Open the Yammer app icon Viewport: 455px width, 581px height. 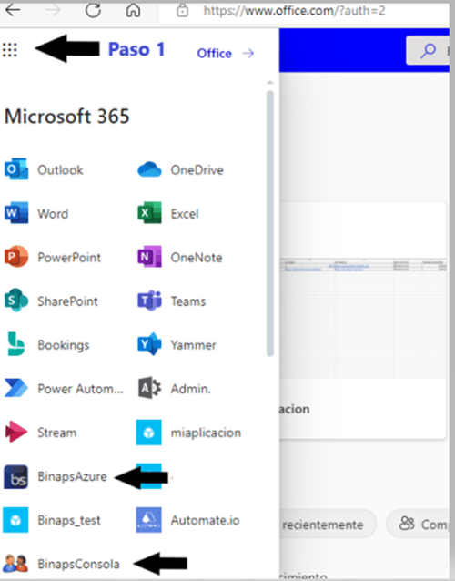(x=149, y=344)
